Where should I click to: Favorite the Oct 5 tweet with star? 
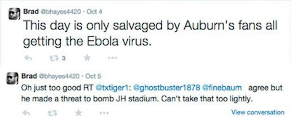click(78, 113)
